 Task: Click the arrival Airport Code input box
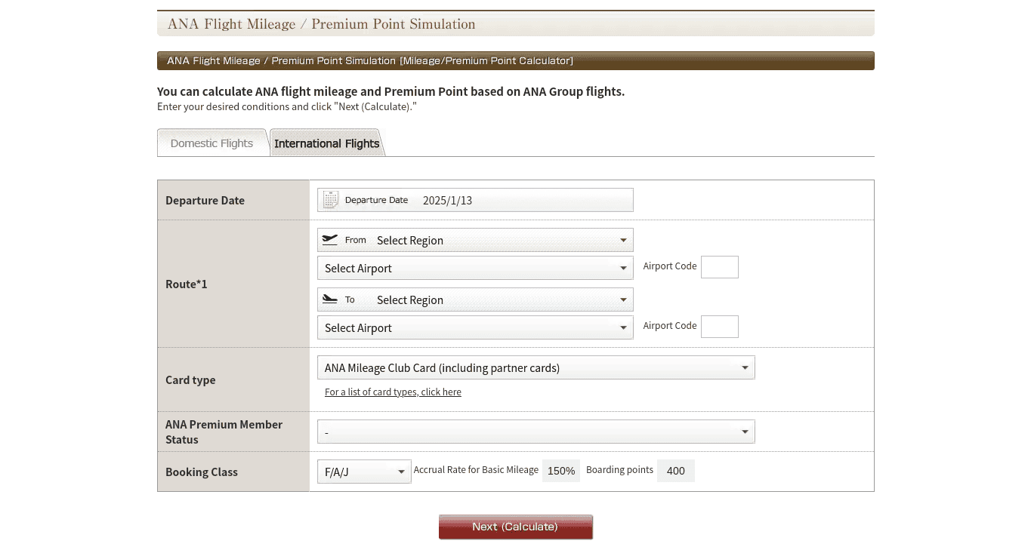(720, 327)
